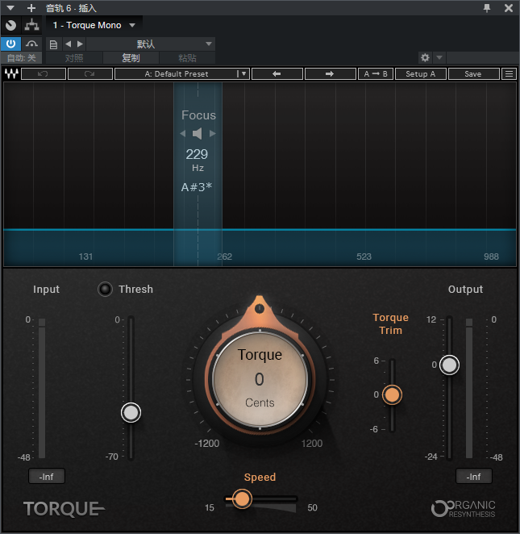Click the 对照 compare button

(74, 58)
